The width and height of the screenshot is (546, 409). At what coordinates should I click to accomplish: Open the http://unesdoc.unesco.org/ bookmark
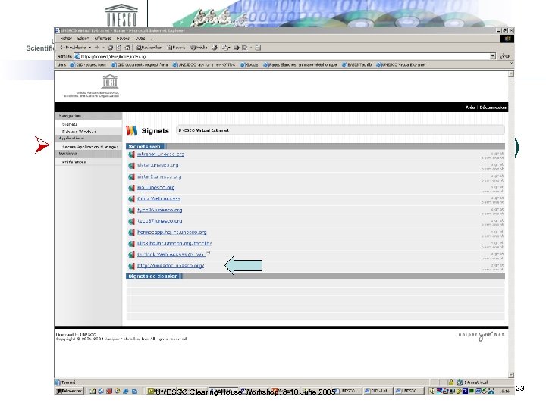tap(171, 265)
